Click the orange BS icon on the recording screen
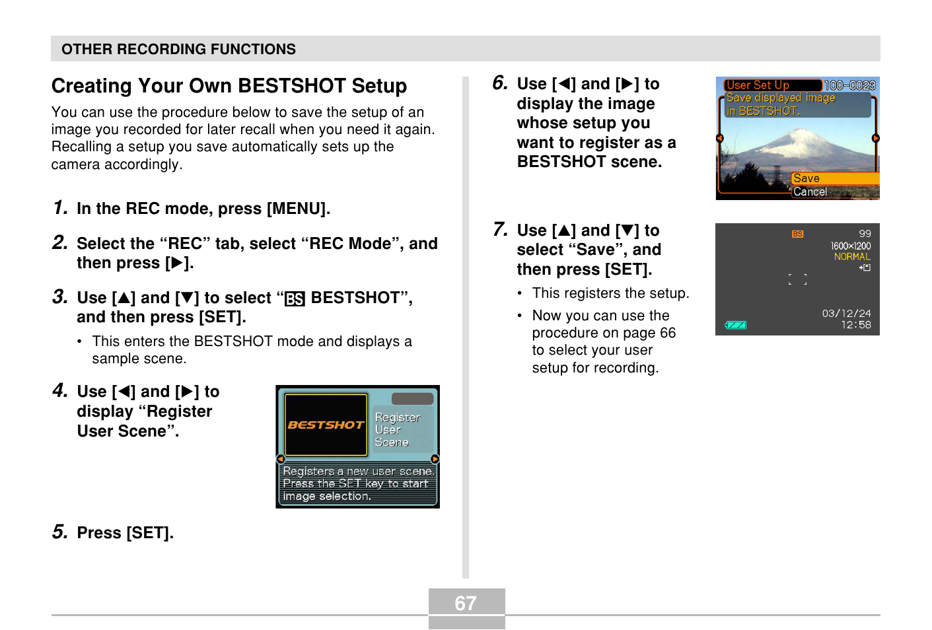The height and width of the screenshot is (630, 932). point(798,234)
